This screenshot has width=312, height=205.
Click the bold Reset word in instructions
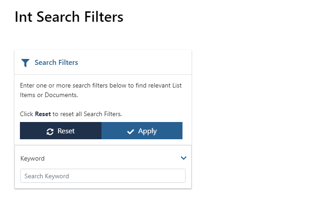click(x=43, y=114)
